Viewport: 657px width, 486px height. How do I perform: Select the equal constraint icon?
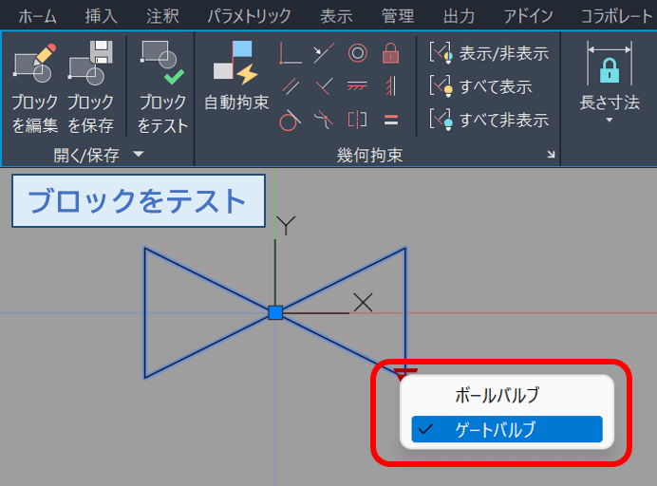click(390, 121)
